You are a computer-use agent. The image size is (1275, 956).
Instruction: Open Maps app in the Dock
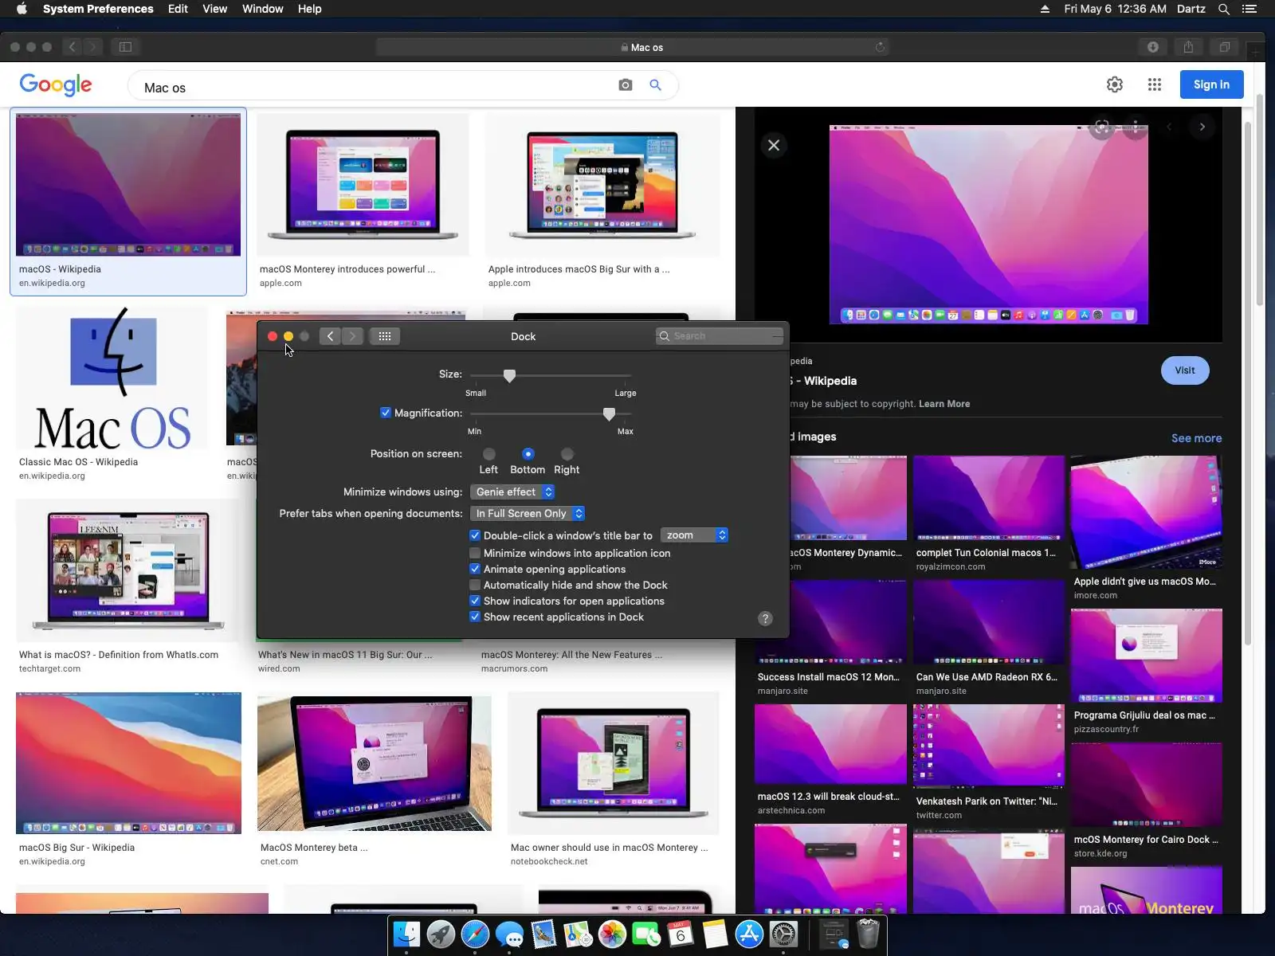(x=579, y=934)
